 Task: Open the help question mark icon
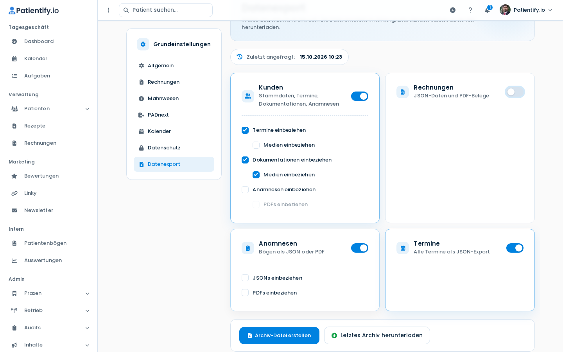(470, 10)
